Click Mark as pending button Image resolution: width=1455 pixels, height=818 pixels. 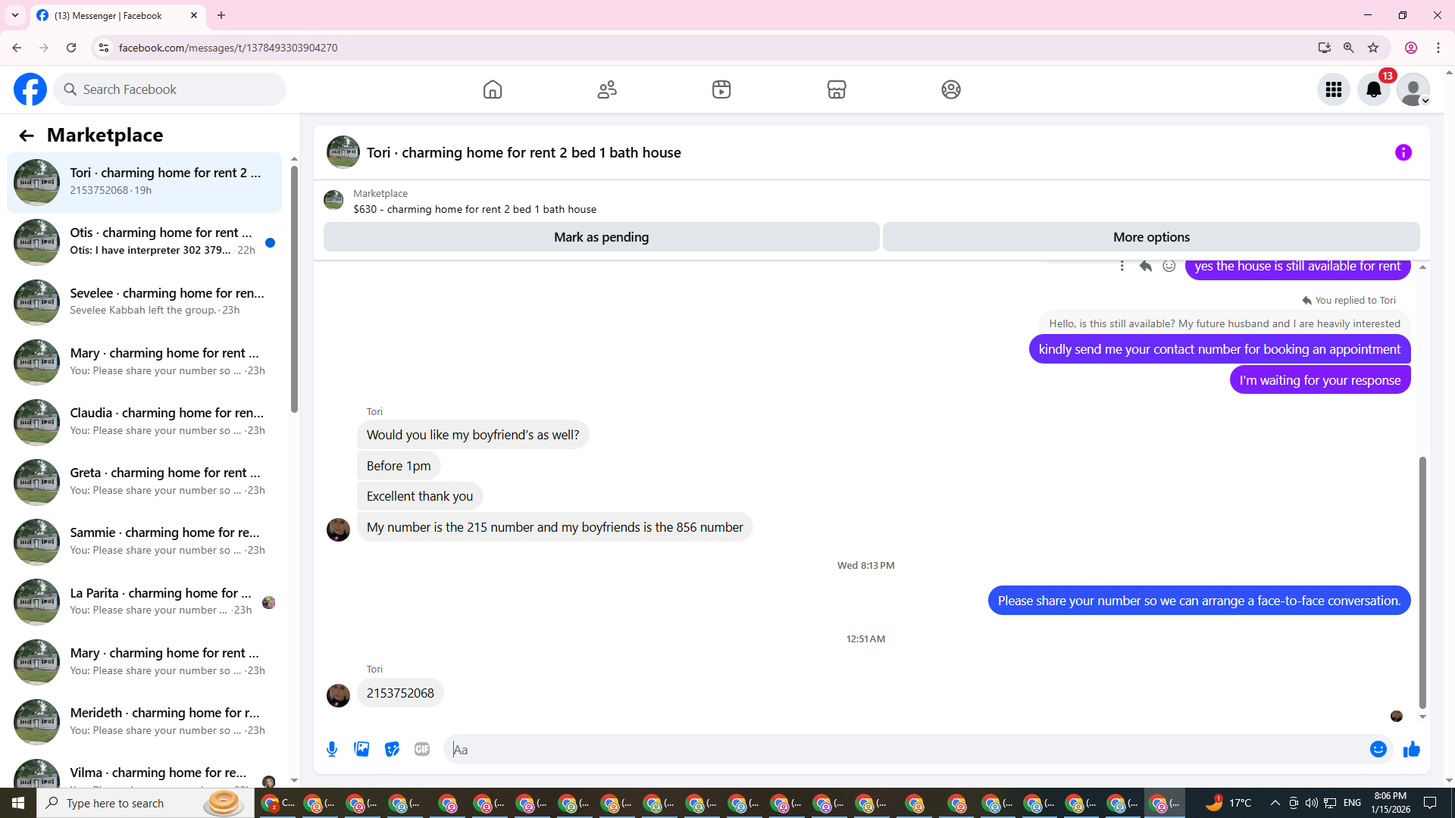[x=601, y=237]
